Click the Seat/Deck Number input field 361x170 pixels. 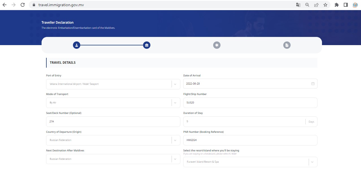pos(113,122)
